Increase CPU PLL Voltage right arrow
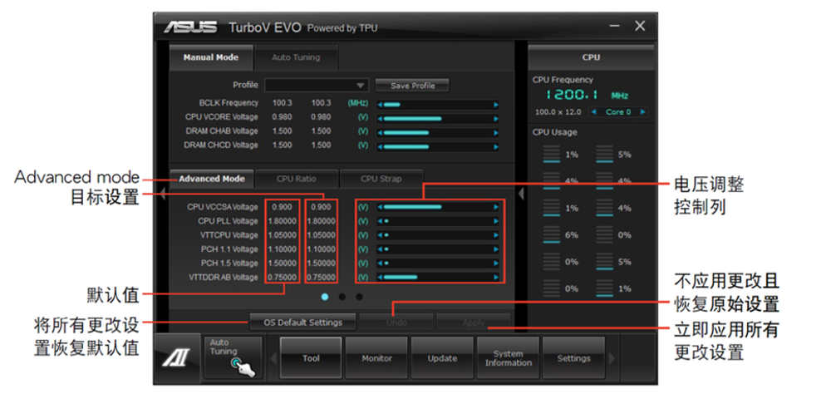The width and height of the screenshot is (831, 399). 496,221
